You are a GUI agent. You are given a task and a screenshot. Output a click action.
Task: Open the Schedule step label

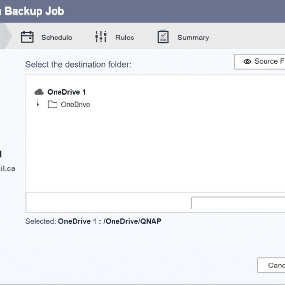click(x=57, y=38)
